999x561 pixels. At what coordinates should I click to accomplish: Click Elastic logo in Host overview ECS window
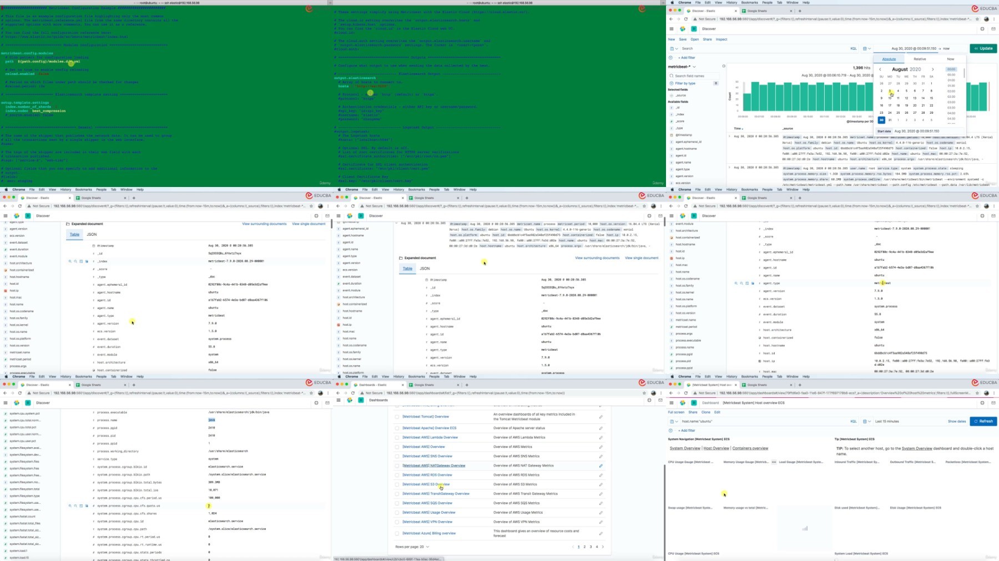683,403
